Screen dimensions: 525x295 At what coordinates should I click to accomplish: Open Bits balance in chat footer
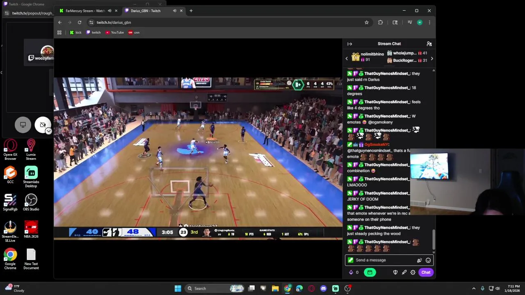pos(354,272)
